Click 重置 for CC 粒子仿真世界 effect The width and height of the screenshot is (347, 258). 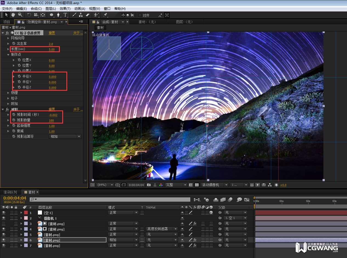pyautogui.click(x=52, y=33)
